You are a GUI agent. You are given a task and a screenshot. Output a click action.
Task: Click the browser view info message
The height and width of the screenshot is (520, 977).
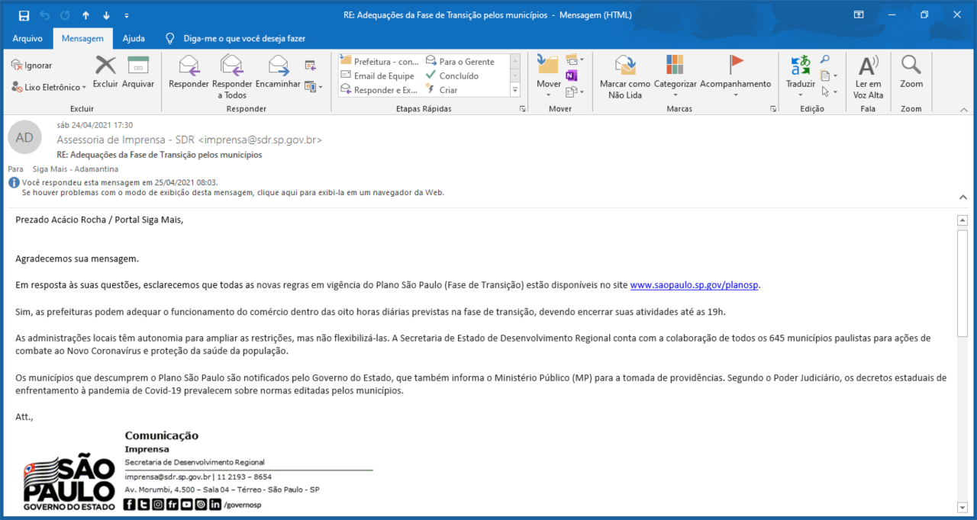(233, 193)
